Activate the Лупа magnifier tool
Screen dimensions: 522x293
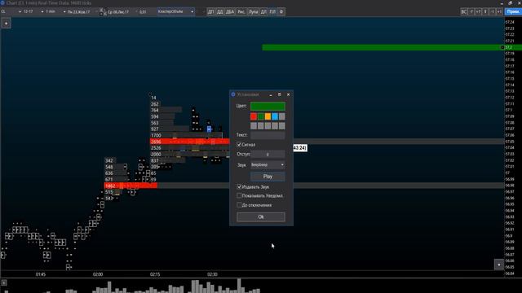pos(254,11)
